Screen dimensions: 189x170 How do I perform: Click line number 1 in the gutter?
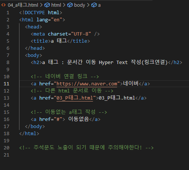8,13
